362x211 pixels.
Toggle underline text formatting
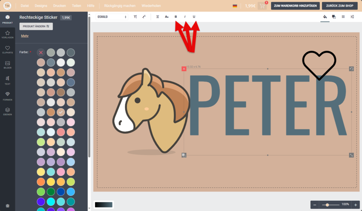194,17
